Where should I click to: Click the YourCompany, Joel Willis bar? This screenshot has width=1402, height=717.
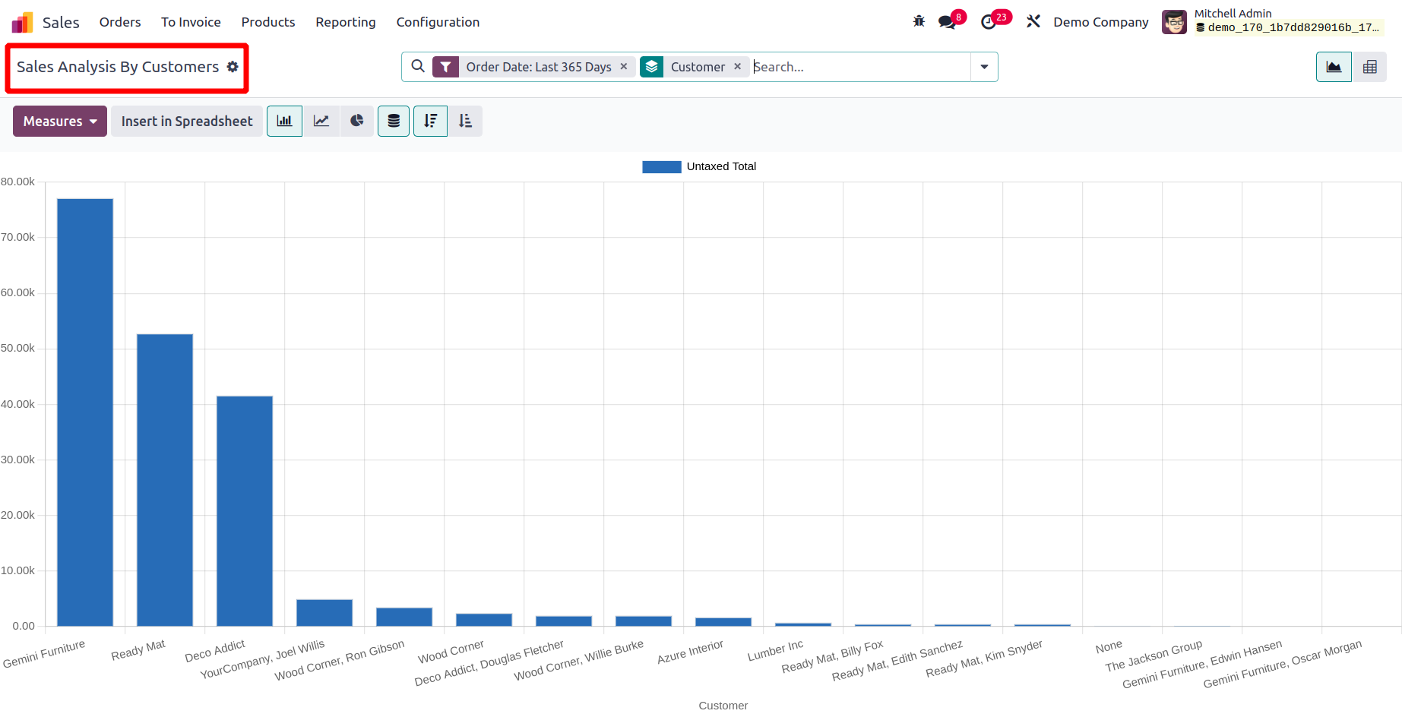coord(324,612)
